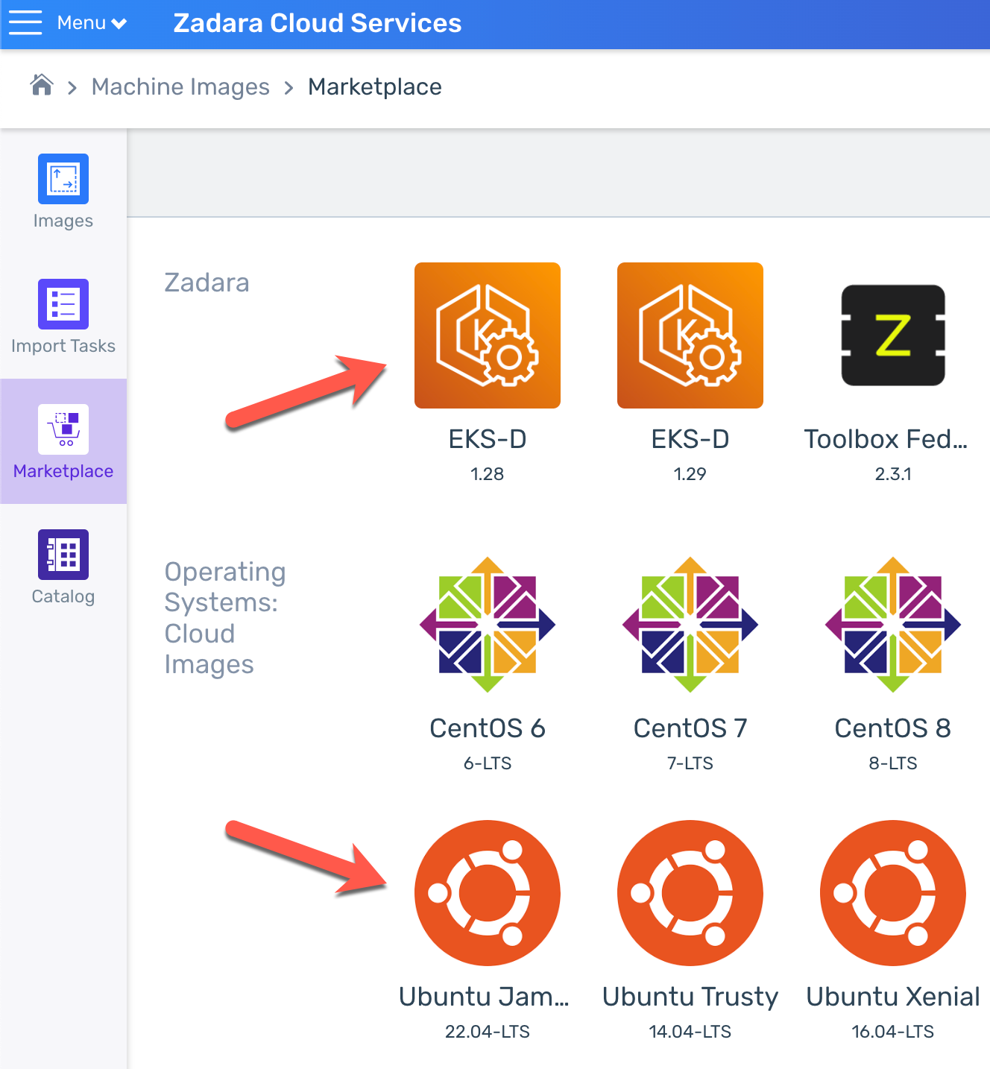Click the 14.04-LTS version text
The height and width of the screenshot is (1069, 990).
[690, 1032]
